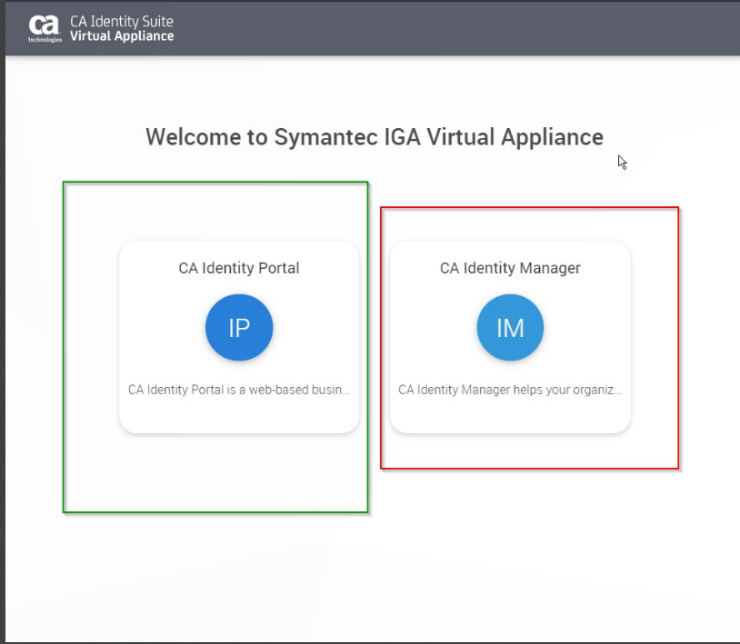Open the CA Identity Portal card
Image resolution: width=740 pixels, height=644 pixels.
click(239, 336)
